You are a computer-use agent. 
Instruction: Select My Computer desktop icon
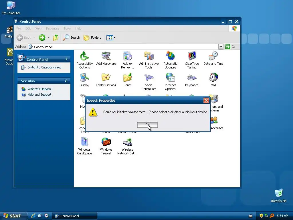click(x=11, y=7)
